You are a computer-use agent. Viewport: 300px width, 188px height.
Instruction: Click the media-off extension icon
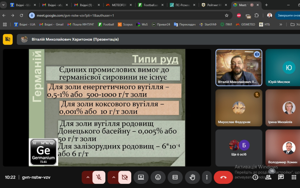point(248,16)
